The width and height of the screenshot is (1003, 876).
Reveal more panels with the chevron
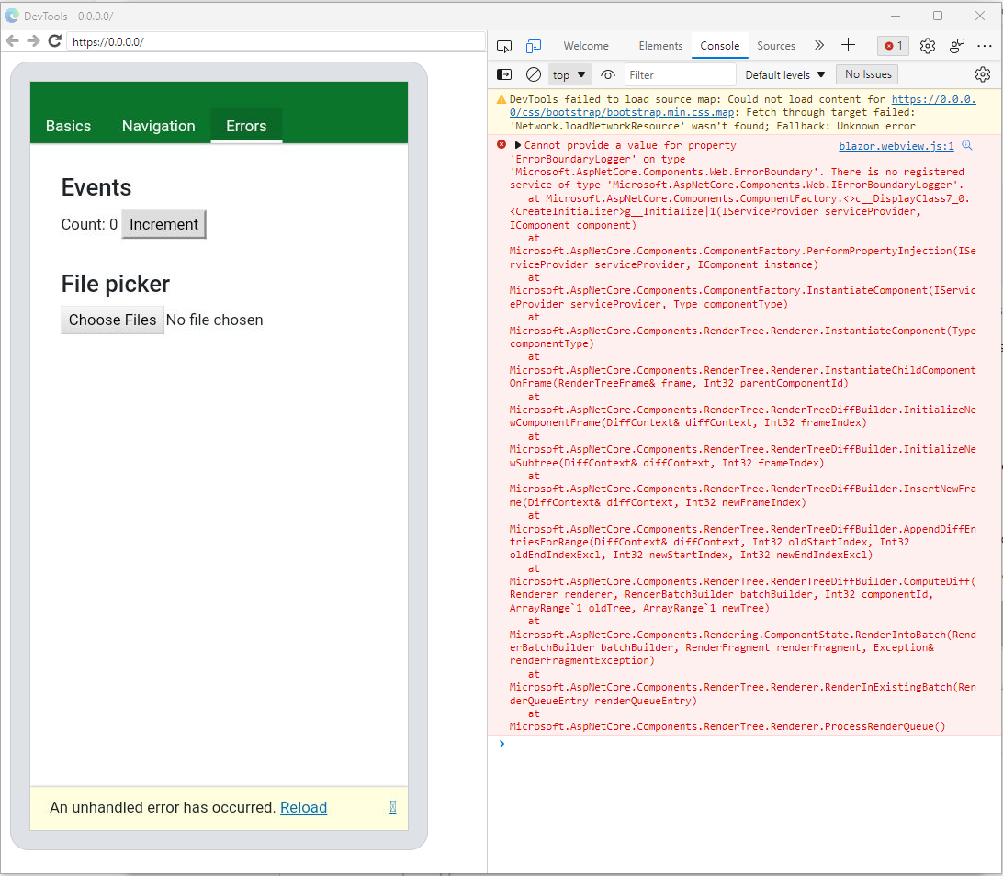tap(818, 45)
